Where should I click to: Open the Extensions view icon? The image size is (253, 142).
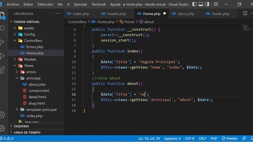(x=2, y=70)
